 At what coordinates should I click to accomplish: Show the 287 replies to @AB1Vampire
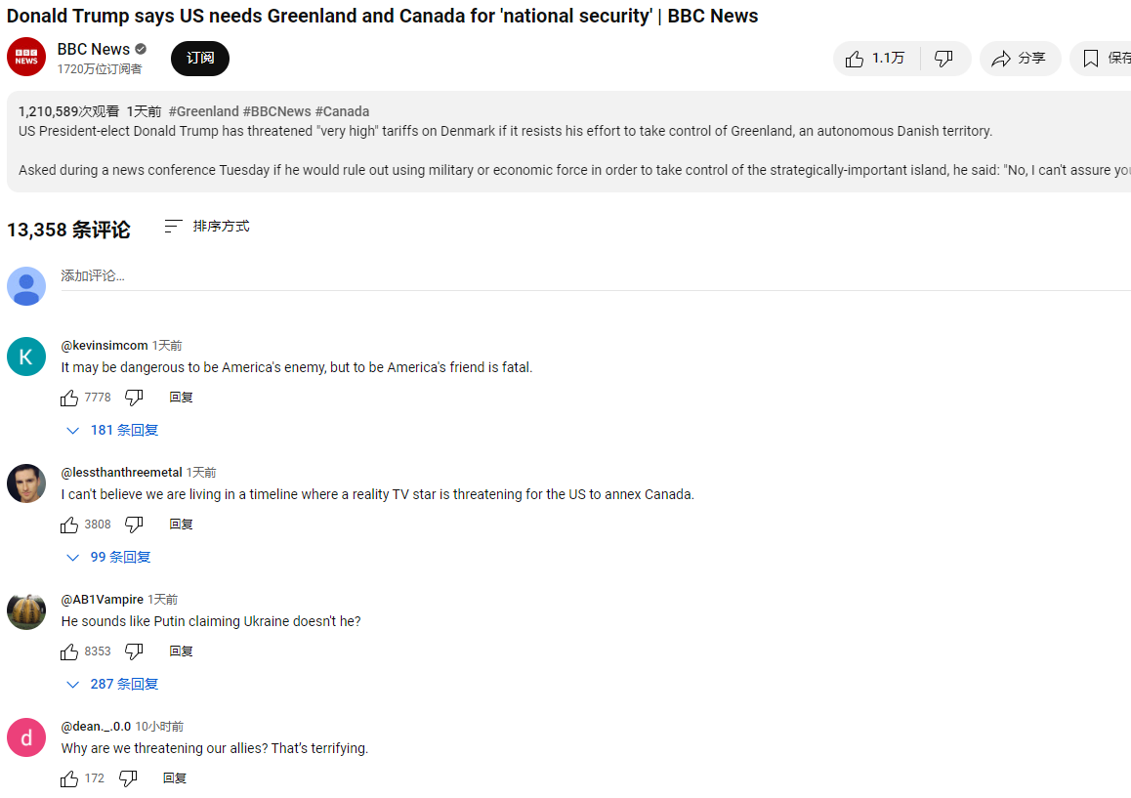(x=112, y=684)
